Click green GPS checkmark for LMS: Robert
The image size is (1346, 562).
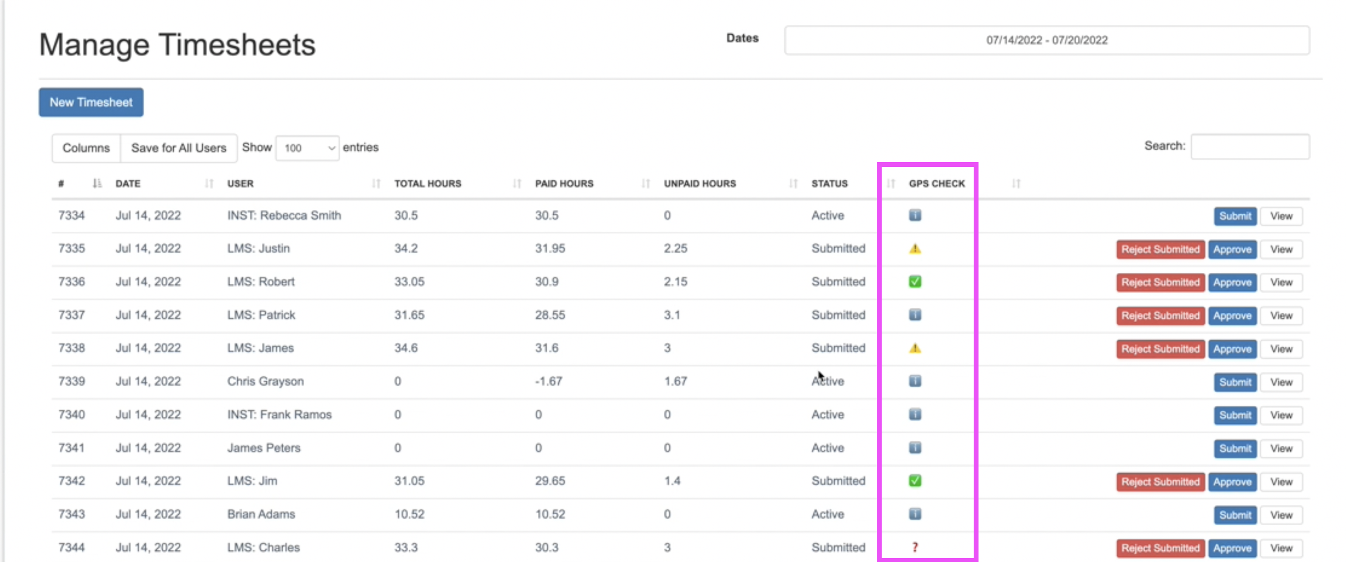click(x=915, y=282)
